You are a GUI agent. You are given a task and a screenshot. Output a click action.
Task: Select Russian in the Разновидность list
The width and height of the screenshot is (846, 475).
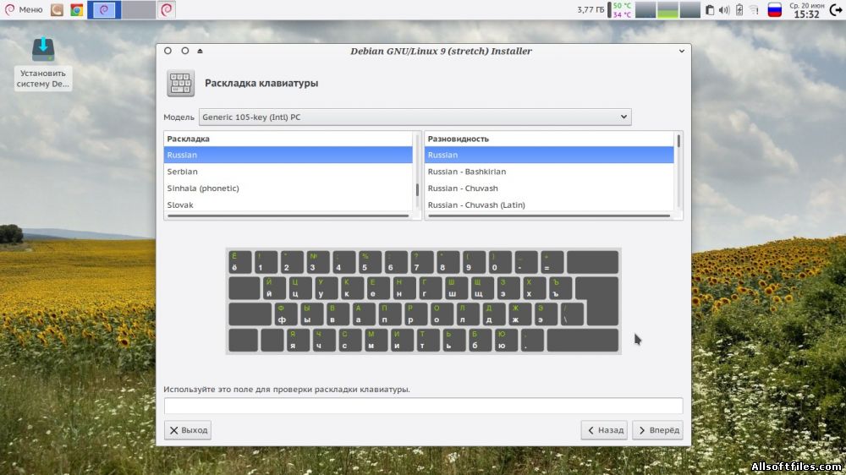[x=549, y=155]
